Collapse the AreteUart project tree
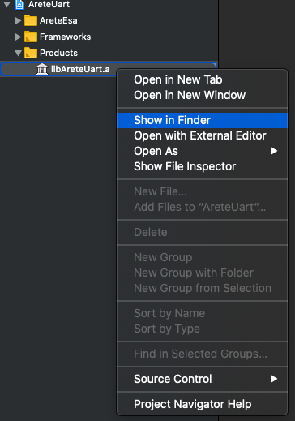This screenshot has height=421, width=295. coord(7,4)
